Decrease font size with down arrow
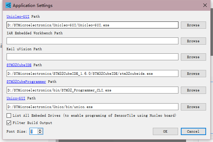 pos(40,133)
